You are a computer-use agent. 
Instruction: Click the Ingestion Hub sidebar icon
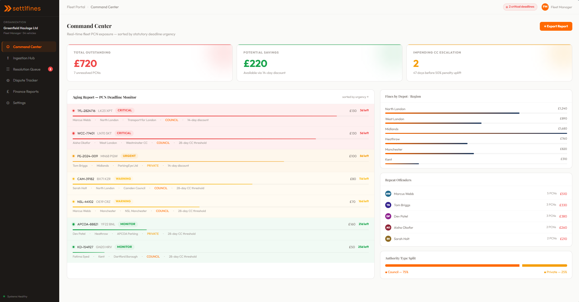point(8,58)
